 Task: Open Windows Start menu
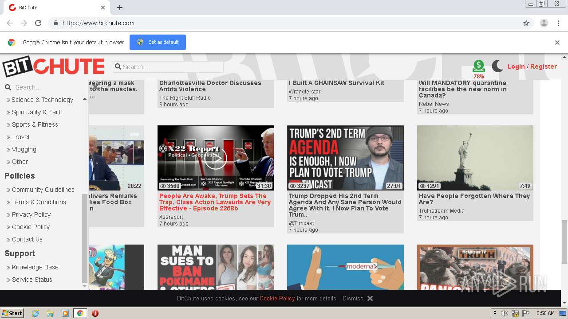click(x=12, y=313)
